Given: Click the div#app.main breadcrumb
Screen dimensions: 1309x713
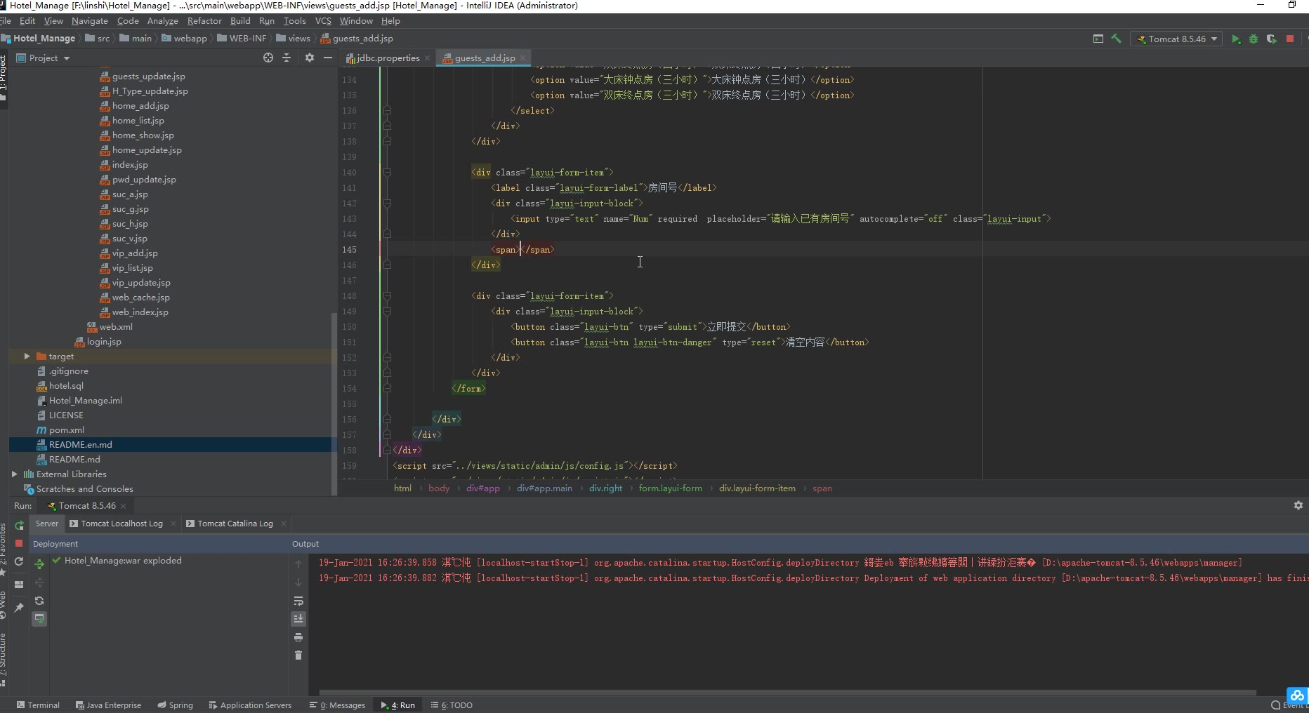Looking at the screenshot, I should 544,488.
